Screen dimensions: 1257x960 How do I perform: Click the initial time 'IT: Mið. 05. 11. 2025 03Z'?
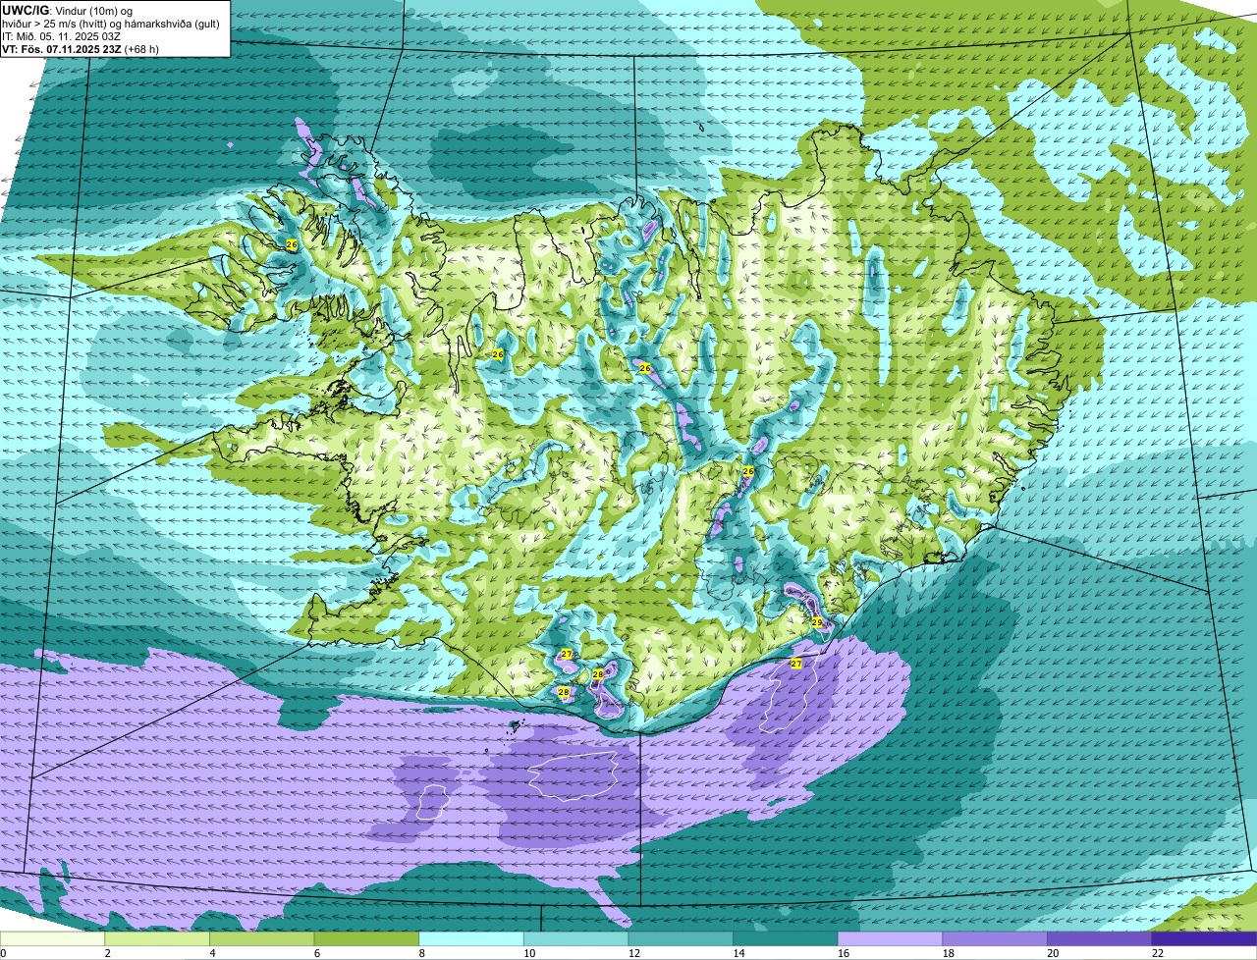point(62,35)
